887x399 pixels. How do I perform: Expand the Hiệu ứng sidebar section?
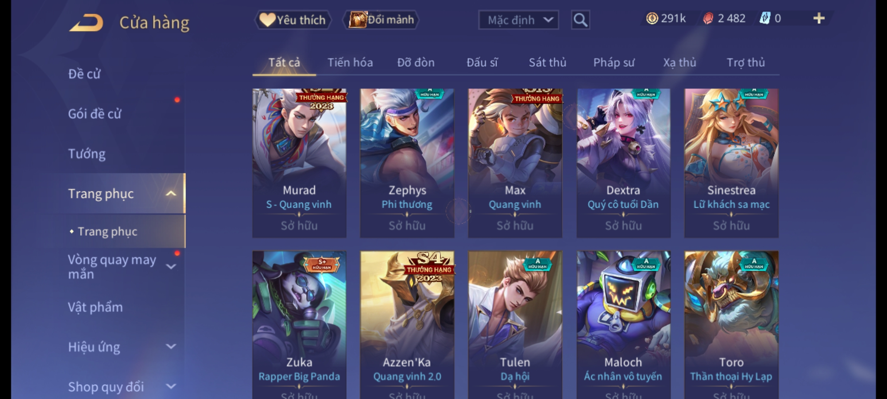click(x=171, y=347)
